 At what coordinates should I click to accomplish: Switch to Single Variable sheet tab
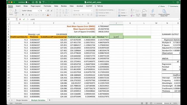pos(22,100)
